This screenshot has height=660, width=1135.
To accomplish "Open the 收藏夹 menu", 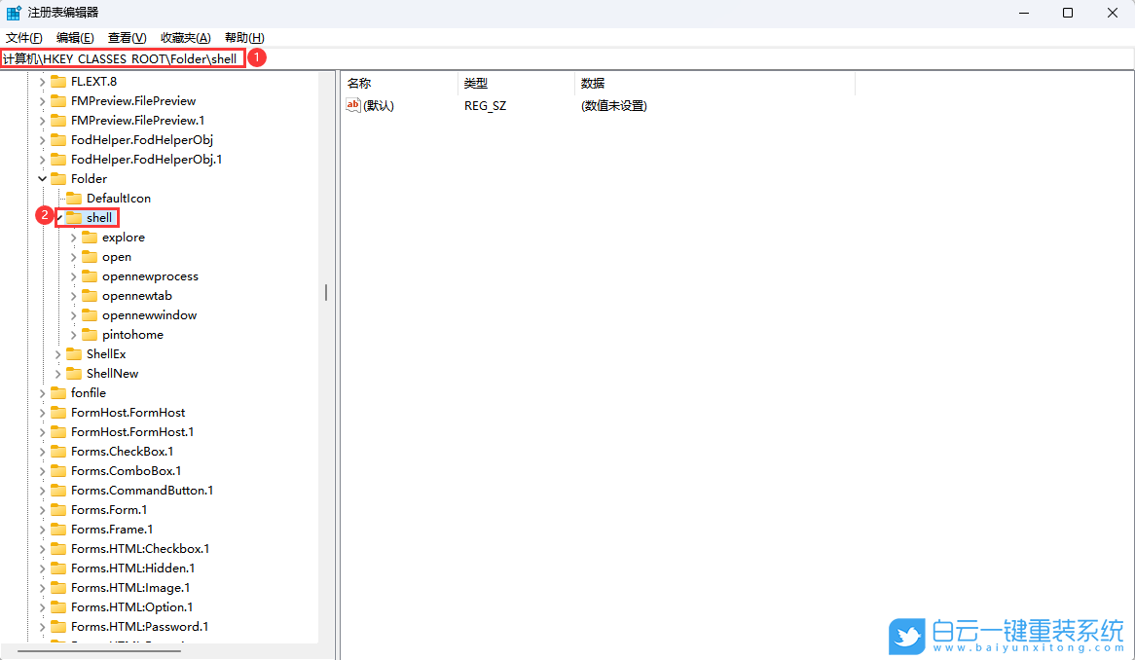I will [x=184, y=38].
